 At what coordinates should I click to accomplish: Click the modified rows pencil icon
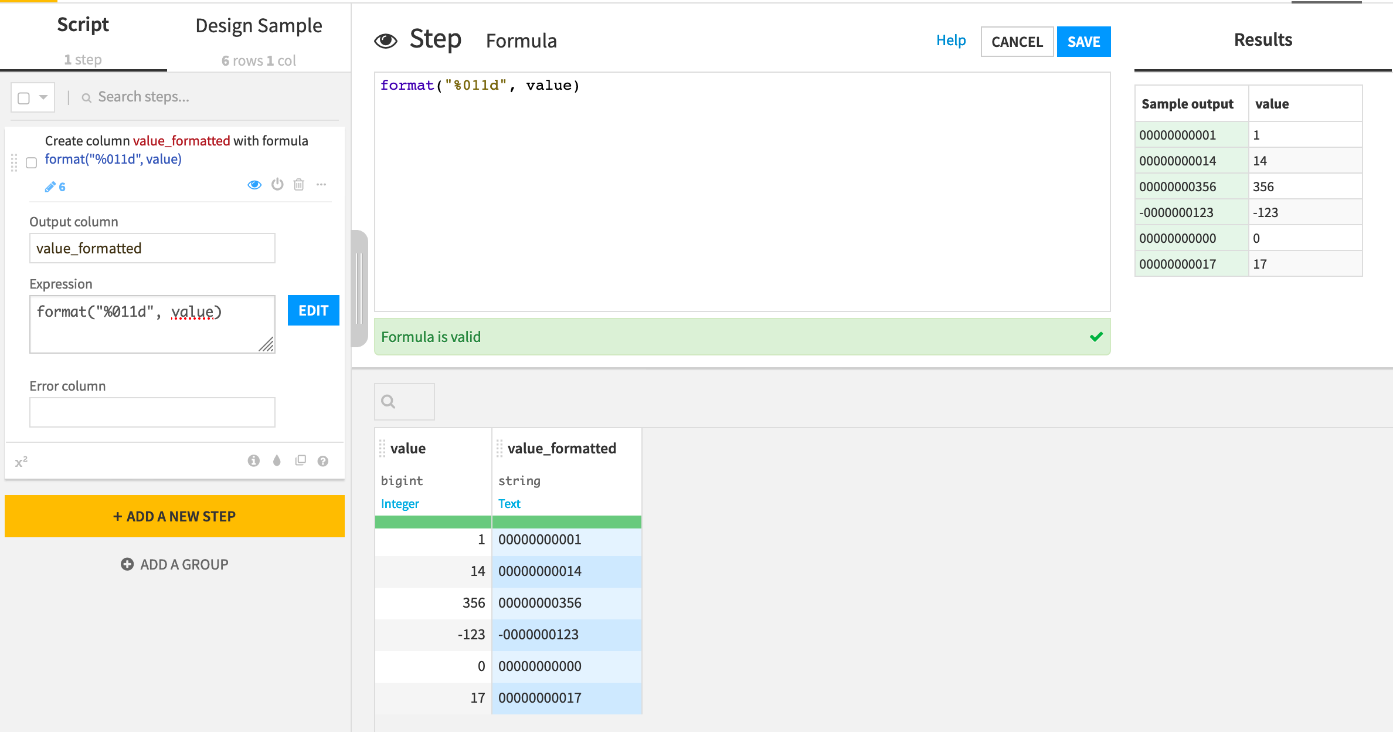(x=51, y=187)
